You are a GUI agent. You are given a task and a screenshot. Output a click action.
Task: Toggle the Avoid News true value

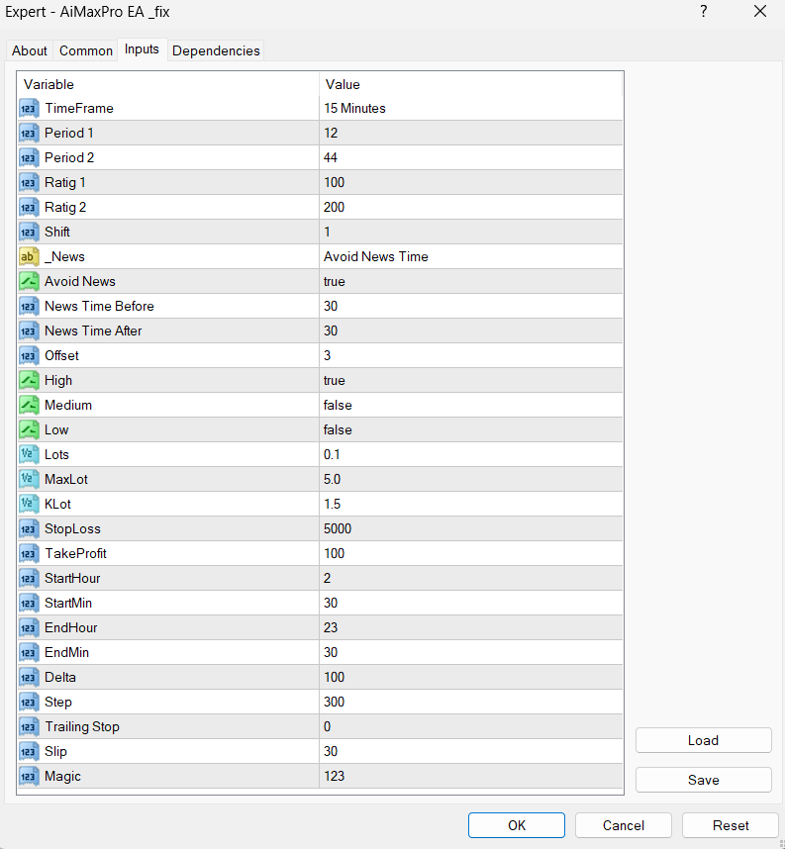click(471, 281)
